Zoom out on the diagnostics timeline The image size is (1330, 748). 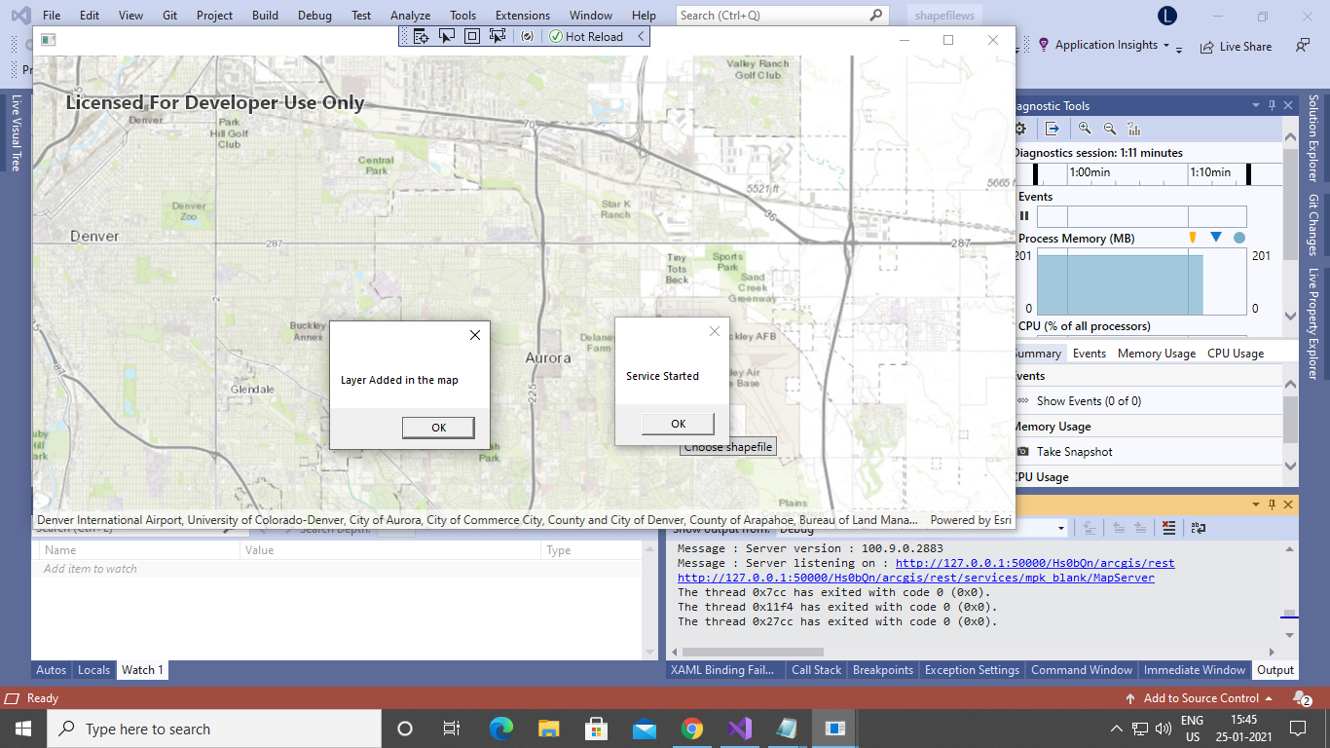coord(1109,128)
